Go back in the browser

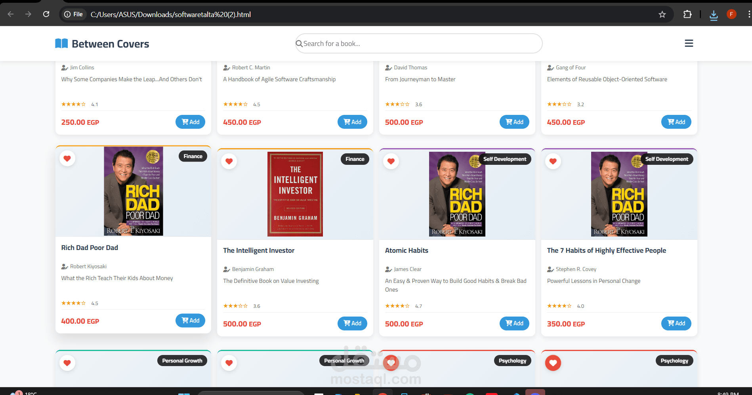click(x=11, y=14)
